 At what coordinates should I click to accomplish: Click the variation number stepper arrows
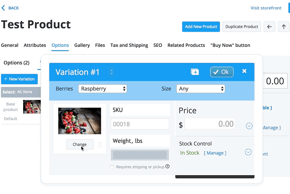pyautogui.click(x=112, y=72)
